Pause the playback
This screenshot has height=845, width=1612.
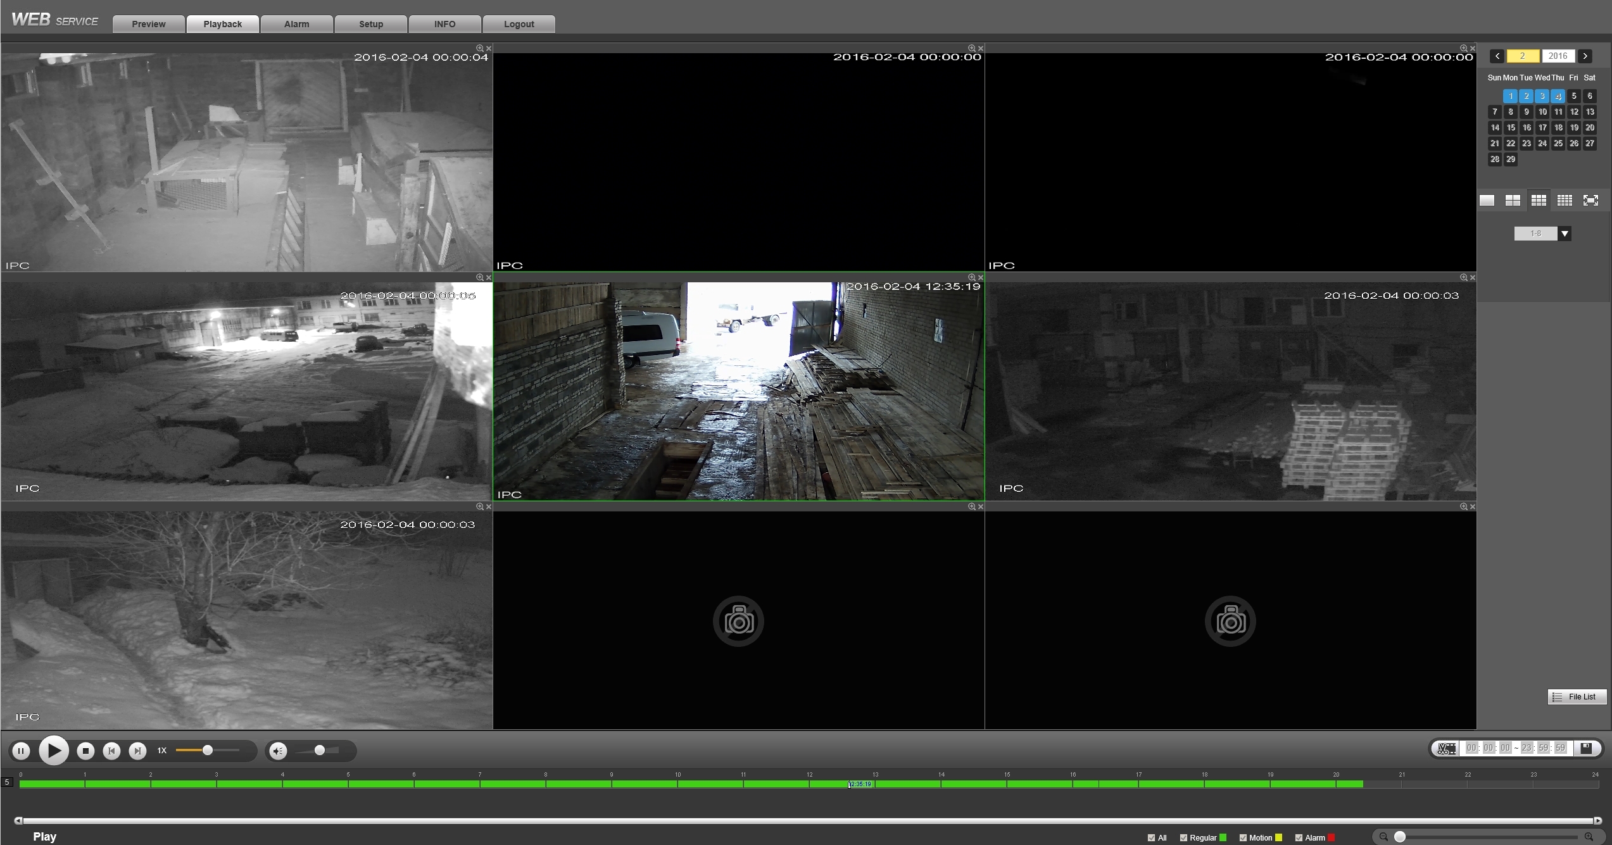click(21, 751)
